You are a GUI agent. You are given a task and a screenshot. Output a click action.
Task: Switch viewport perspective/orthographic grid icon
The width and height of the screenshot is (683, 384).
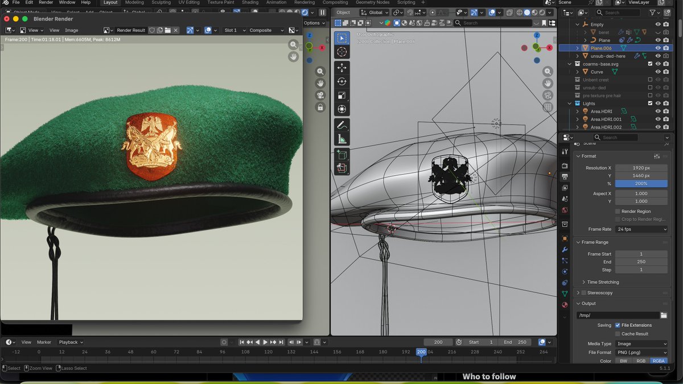click(x=548, y=107)
